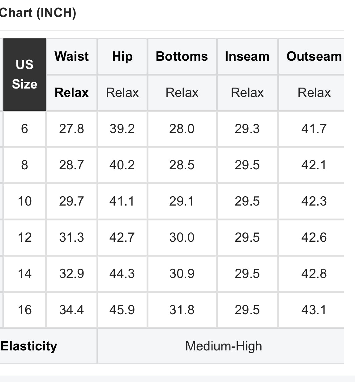Click the Inseam column header

247,56
